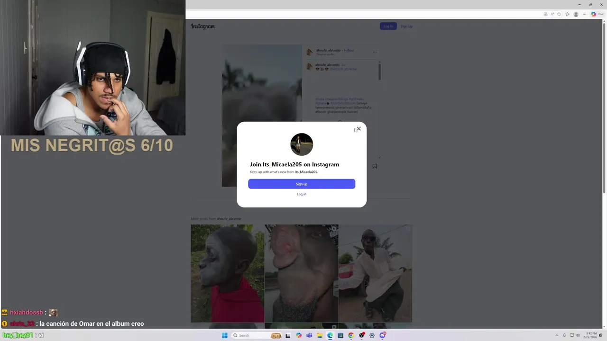Open Microsoft Teams from the taskbar

309,335
